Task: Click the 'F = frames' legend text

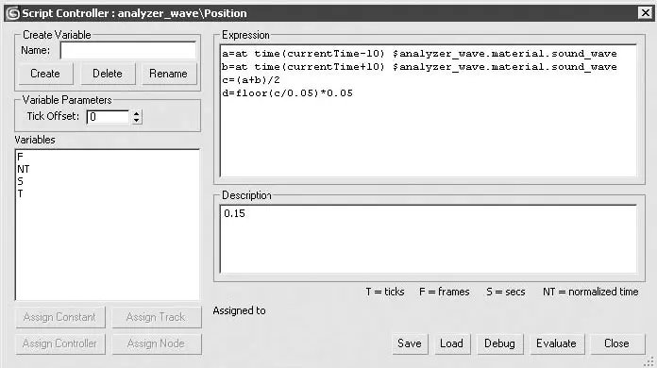Action: [445, 292]
